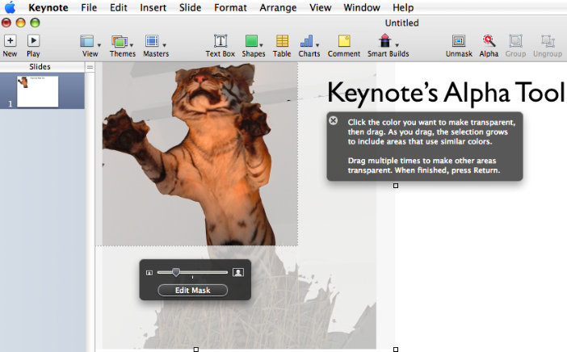Click the bottom-center image selection handle
Image resolution: width=567 pixels, height=352 pixels.
point(196,350)
